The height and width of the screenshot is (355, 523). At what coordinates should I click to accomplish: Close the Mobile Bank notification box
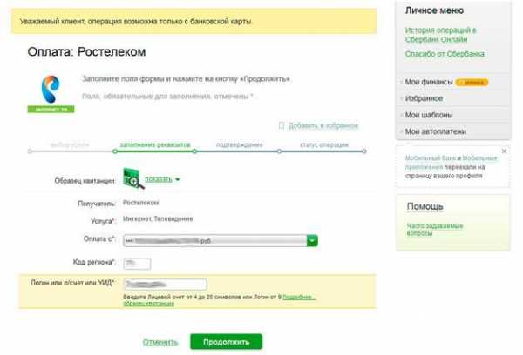504,151
